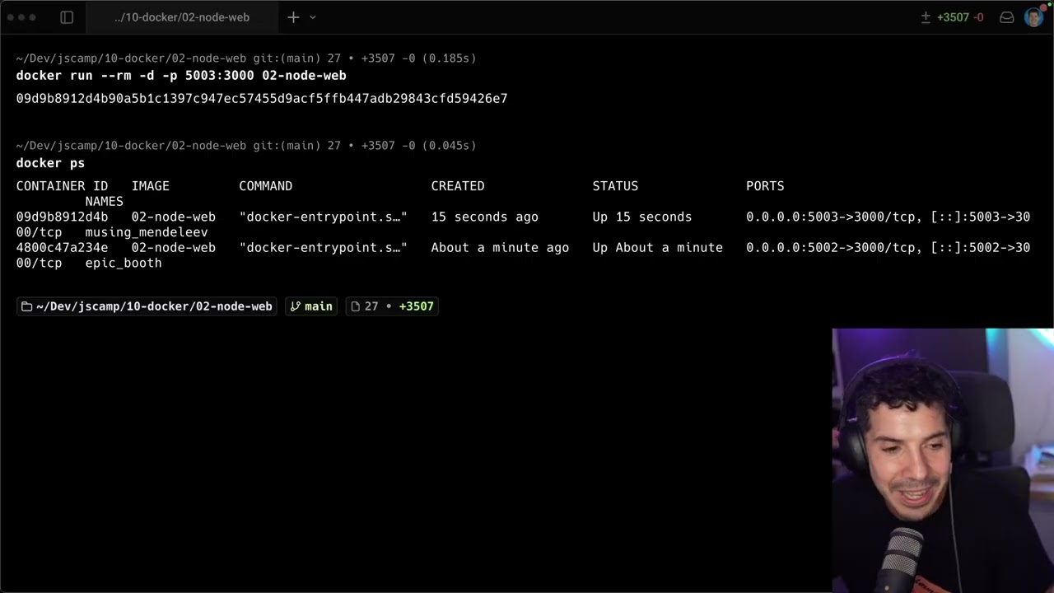The image size is (1054, 593).
Task: Click the COMMAND column header
Action: pos(266,186)
